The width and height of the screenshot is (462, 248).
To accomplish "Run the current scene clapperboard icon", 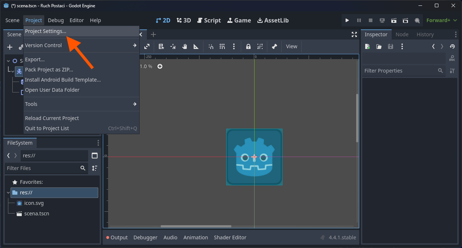I will coord(394,20).
